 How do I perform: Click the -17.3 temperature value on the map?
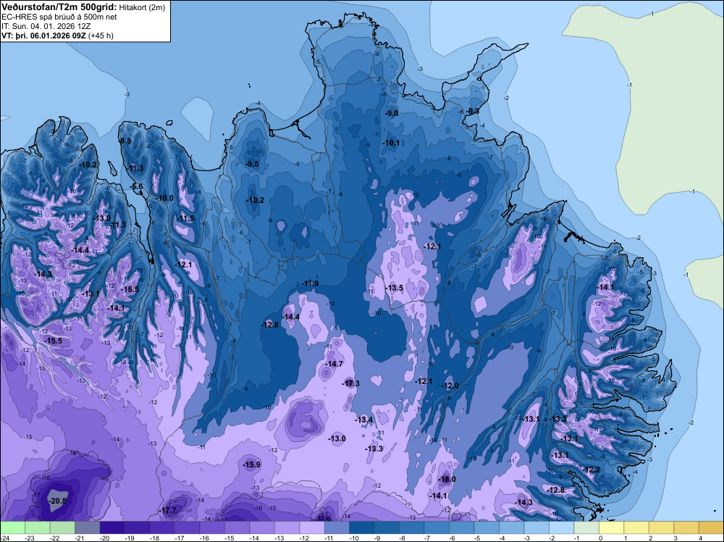(351, 383)
